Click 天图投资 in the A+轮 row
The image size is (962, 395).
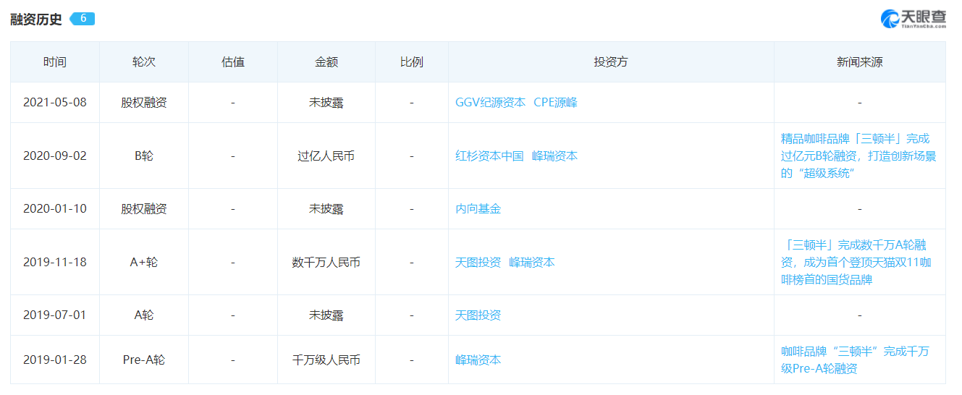[x=478, y=263]
